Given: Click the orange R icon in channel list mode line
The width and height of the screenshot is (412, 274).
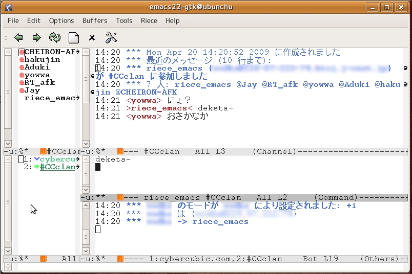Looking at the screenshot, I should pos(43,259).
